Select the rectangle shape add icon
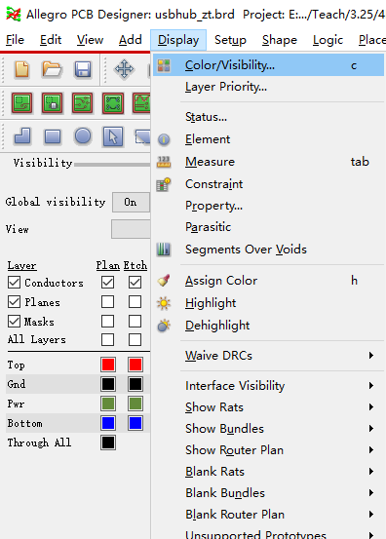This screenshot has height=539, width=386. [53, 136]
